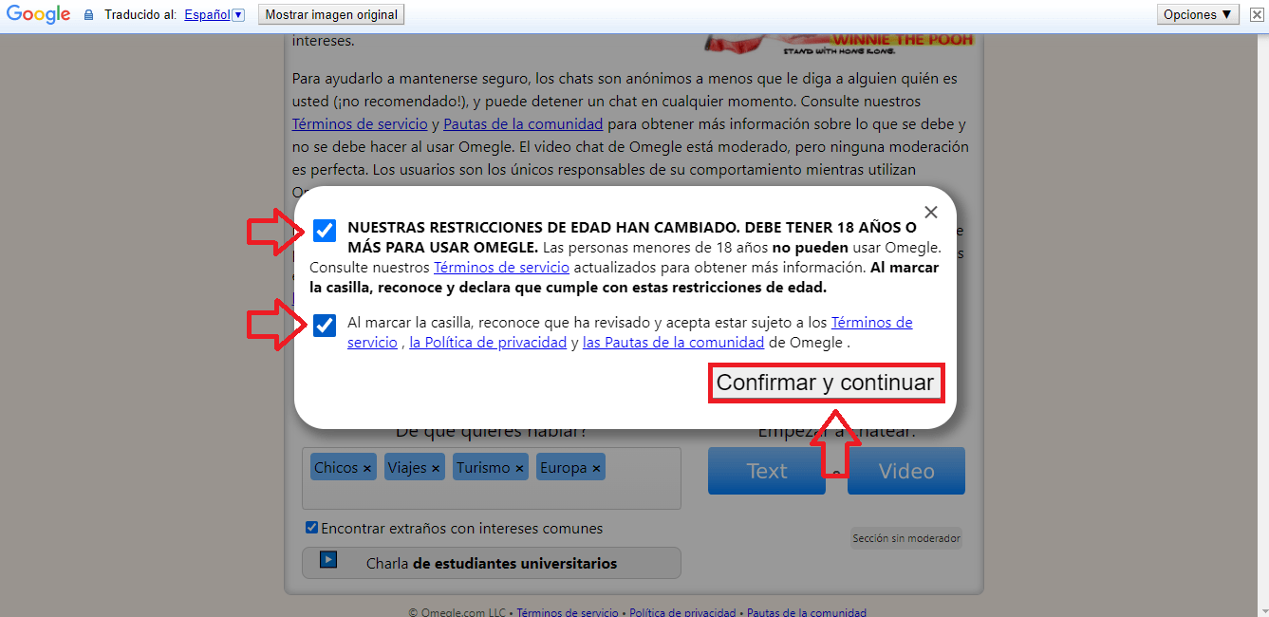Click the interests input field
This screenshot has width=1269, height=617.
click(x=492, y=478)
